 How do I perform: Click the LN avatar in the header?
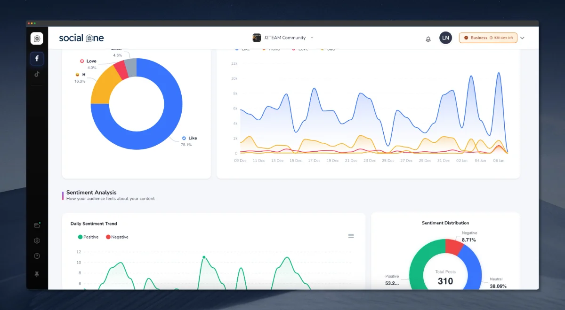click(445, 38)
